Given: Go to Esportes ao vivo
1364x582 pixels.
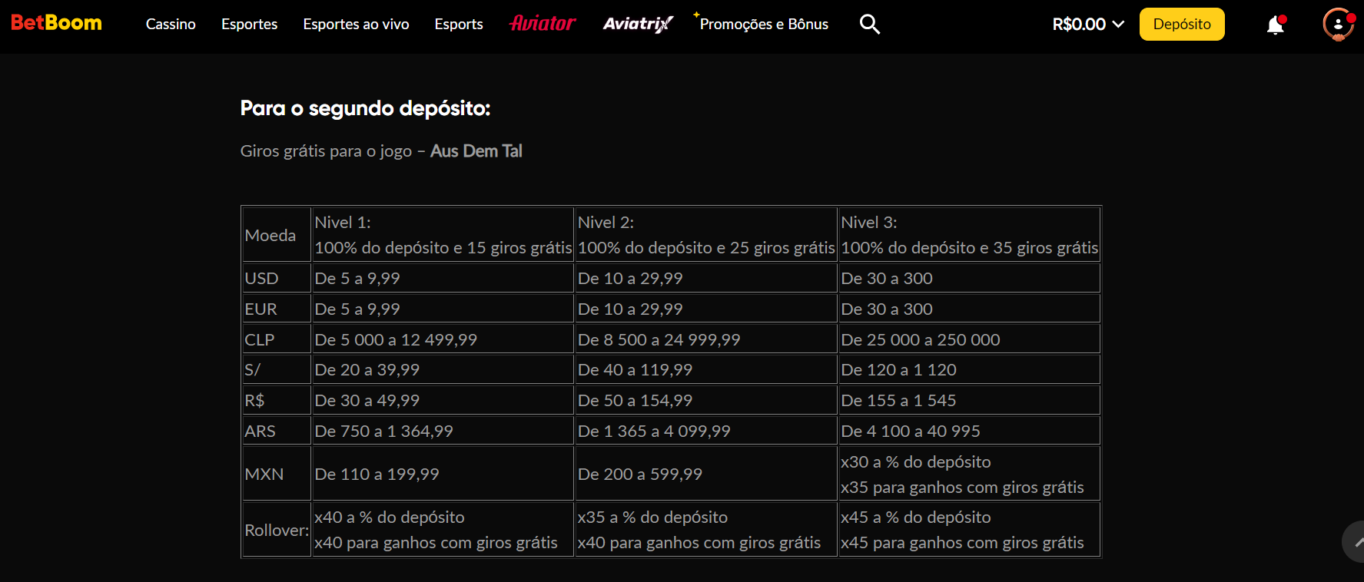Looking at the screenshot, I should coord(356,24).
